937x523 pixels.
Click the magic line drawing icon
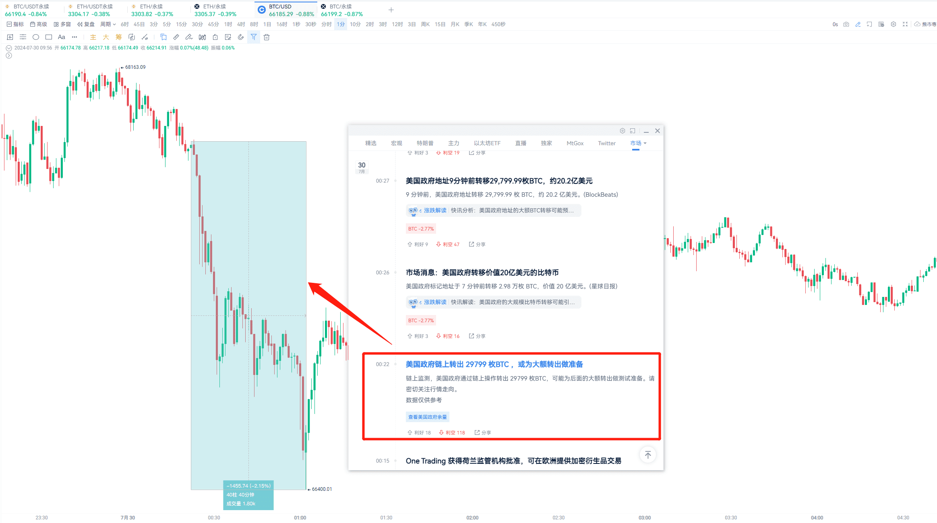coord(145,37)
